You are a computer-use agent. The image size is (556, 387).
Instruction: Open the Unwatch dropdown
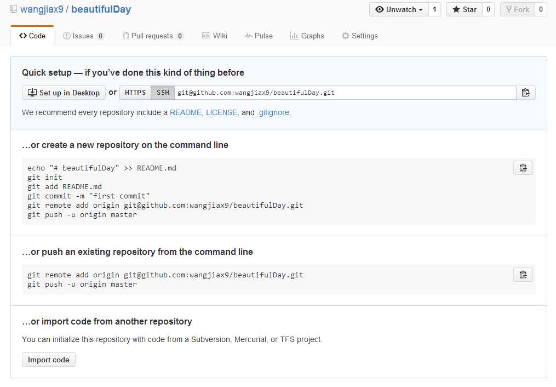click(399, 9)
